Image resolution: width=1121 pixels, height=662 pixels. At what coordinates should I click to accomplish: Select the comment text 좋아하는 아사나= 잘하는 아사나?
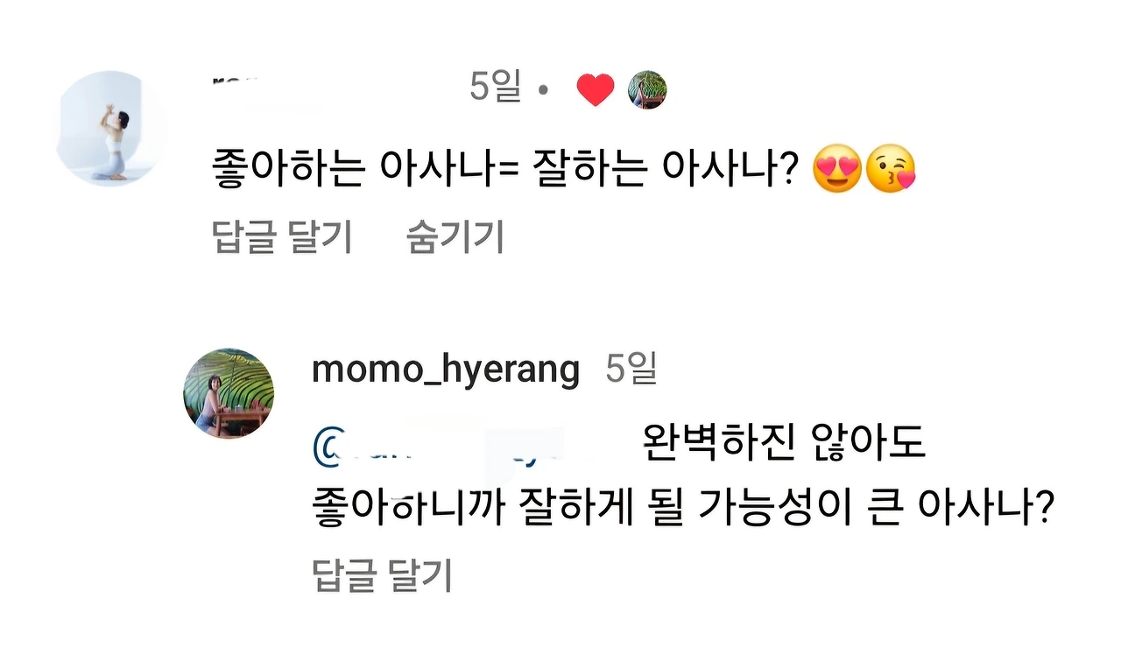point(504,170)
